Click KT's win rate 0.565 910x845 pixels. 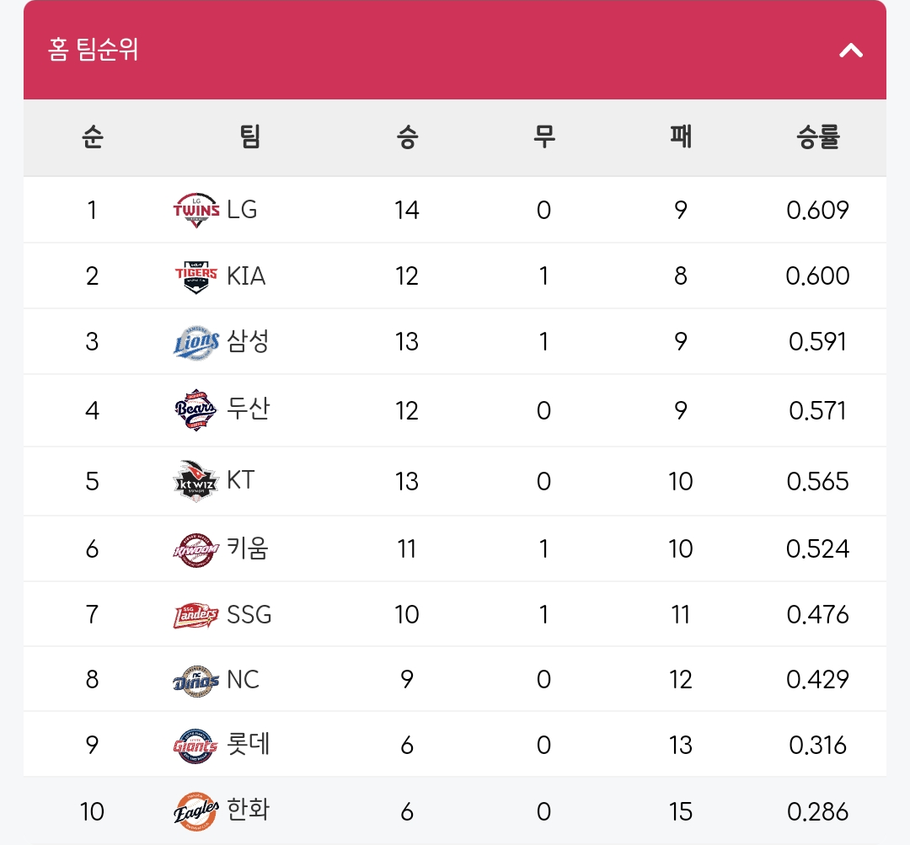pyautogui.click(x=817, y=482)
